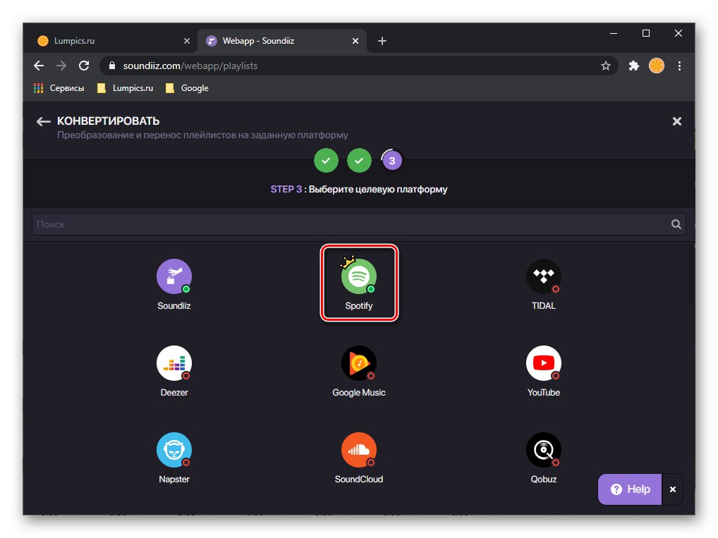Viewport: 718px width, 538px height.
Task: Focus the Поиск search field
Action: [359, 224]
